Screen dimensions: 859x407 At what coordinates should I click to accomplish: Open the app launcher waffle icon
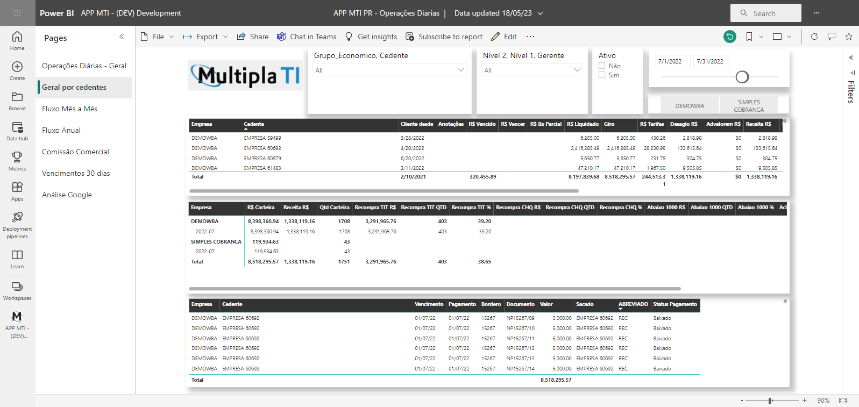point(17,13)
